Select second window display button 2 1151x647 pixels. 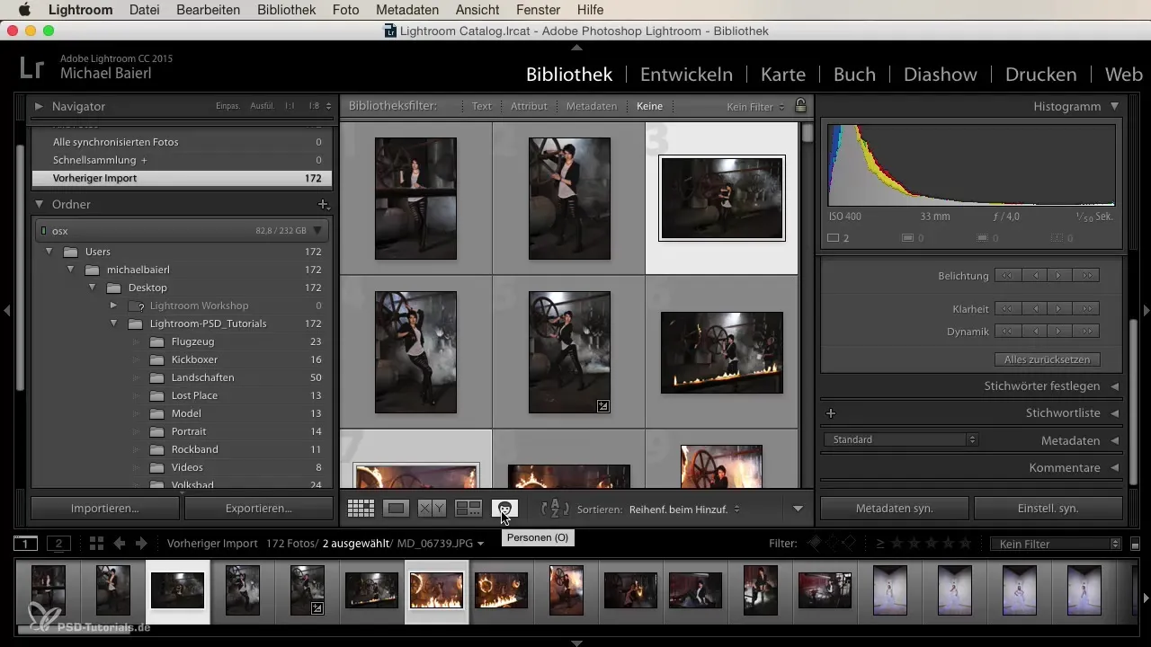(58, 544)
